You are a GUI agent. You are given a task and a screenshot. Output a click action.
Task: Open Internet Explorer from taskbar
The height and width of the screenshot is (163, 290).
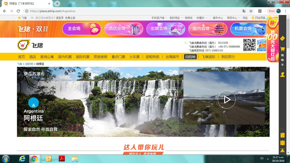pos(22,159)
